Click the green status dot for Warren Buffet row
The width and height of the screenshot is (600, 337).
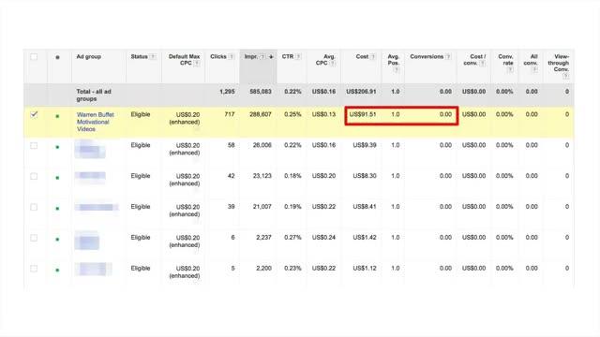(57, 116)
